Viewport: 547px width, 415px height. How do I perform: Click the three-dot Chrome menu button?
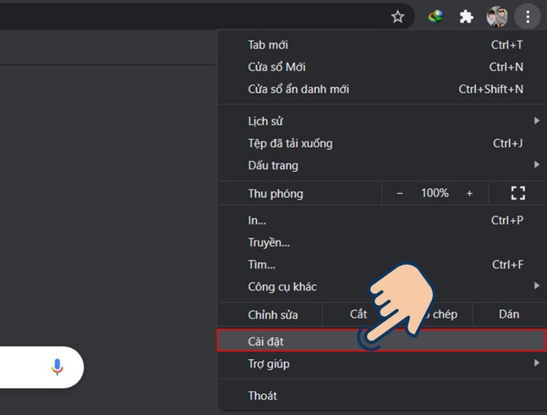point(527,16)
